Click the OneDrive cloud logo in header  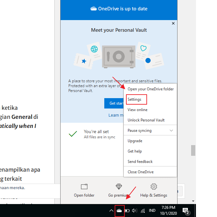[x=94, y=8]
